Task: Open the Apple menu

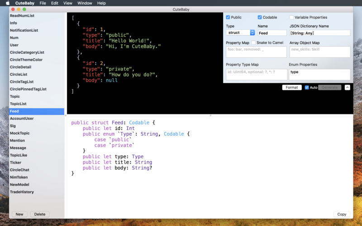Action: pyautogui.click(x=7, y=3)
